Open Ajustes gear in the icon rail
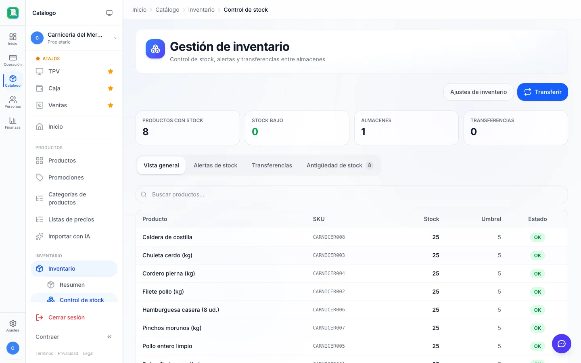 point(13,326)
